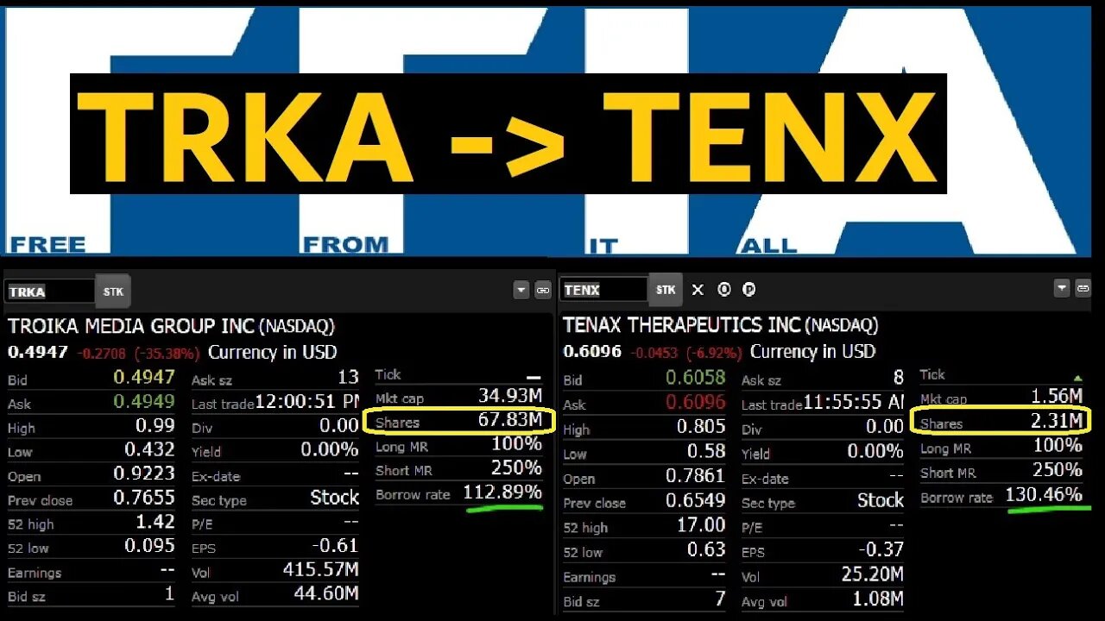Viewport: 1105px width, 621px height.
Task: Click the TENAX THERAPEUTICS INC title
Action: [683, 325]
